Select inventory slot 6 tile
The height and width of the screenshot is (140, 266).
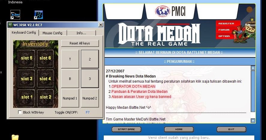point(45,58)
